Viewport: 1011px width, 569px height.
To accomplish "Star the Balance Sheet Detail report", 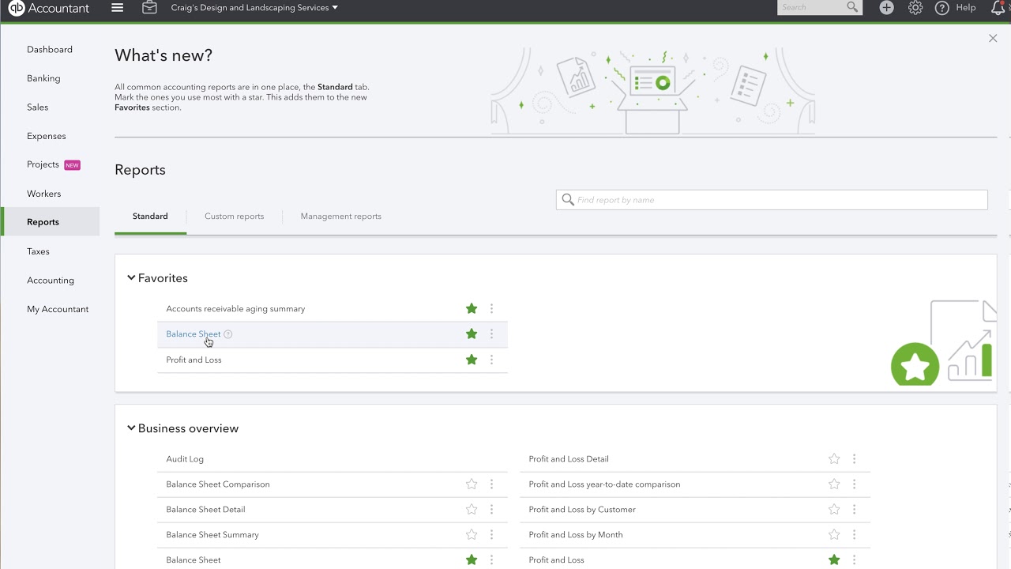I will (472, 510).
